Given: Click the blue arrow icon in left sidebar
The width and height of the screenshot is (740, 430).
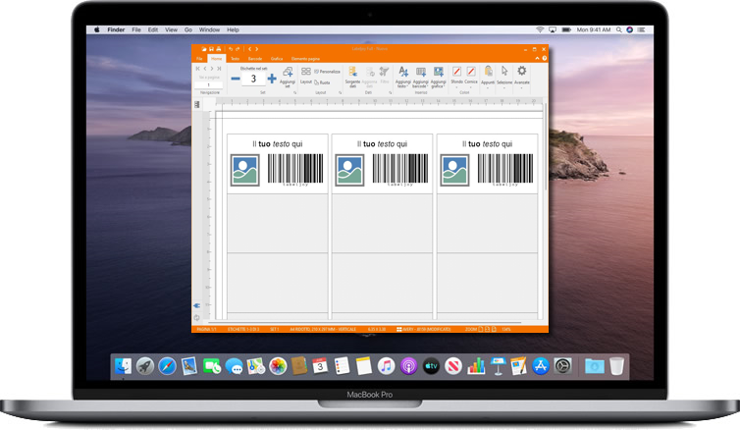Looking at the screenshot, I should 197,305.
